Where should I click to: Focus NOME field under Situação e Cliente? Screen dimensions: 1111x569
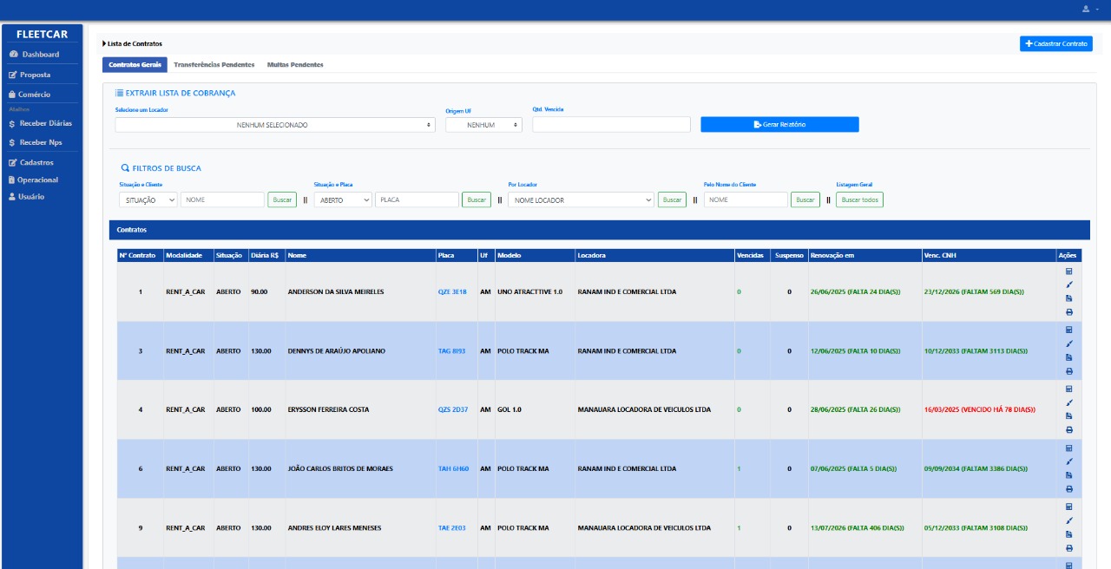pyautogui.click(x=222, y=199)
